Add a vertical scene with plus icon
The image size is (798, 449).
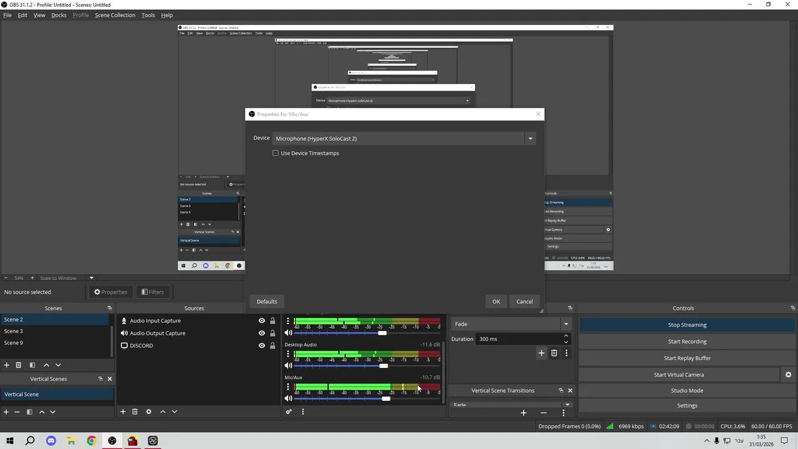[6, 412]
